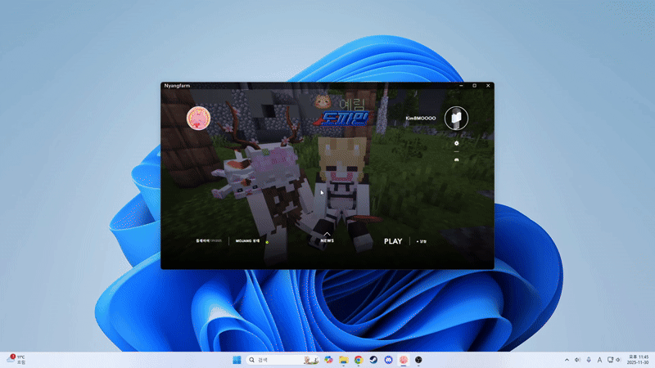Open File Explorer from the taskbar
655x368 pixels.
(x=344, y=360)
